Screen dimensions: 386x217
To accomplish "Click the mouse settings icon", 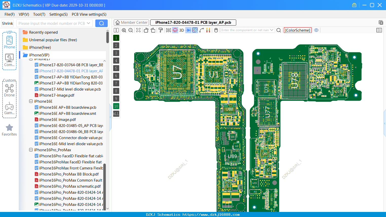I will (216, 30).
